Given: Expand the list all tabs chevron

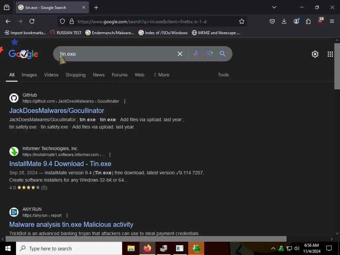Looking at the screenshot, I should (x=274, y=7).
